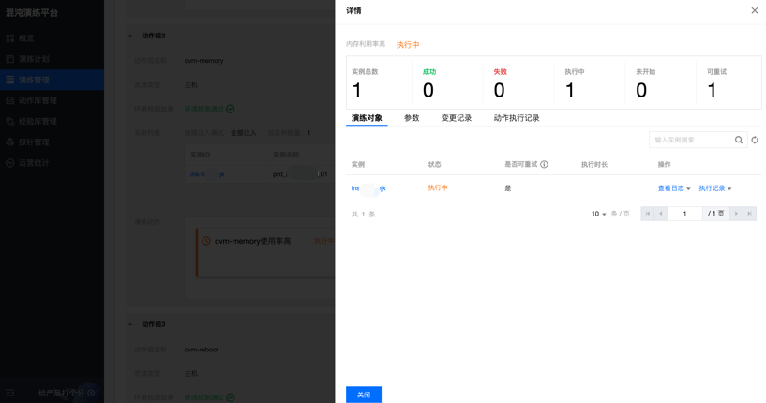Open 探针管理 in the sidebar

52,142
